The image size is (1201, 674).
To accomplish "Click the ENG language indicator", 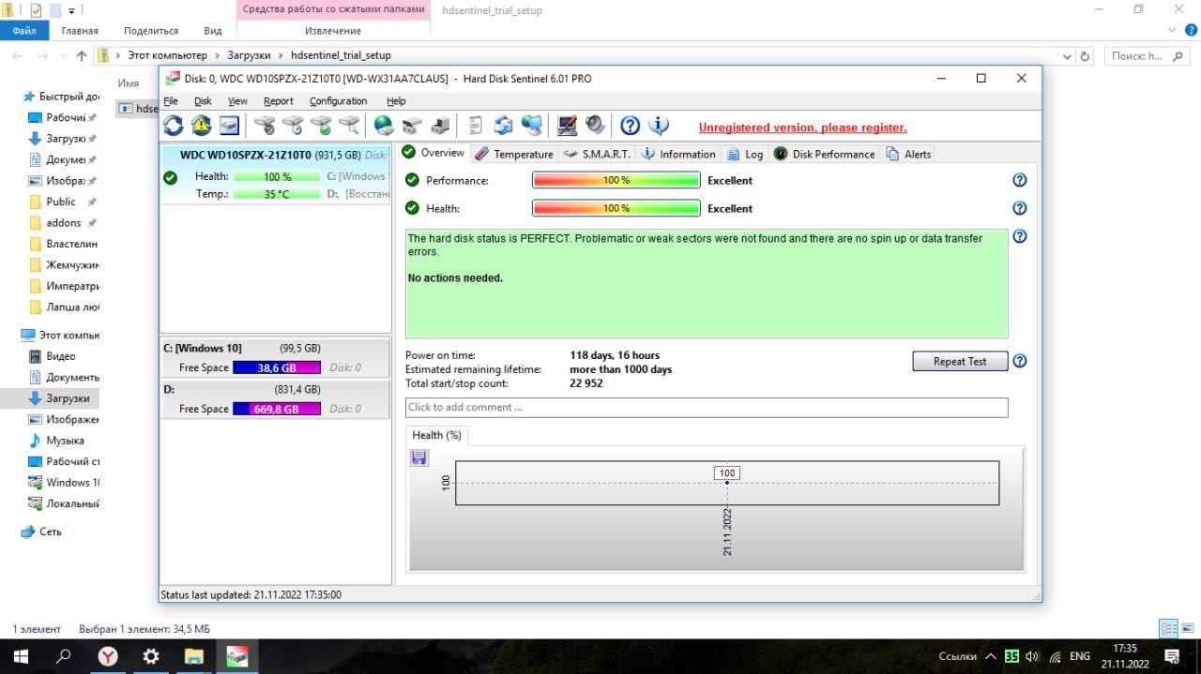I will [1080, 656].
